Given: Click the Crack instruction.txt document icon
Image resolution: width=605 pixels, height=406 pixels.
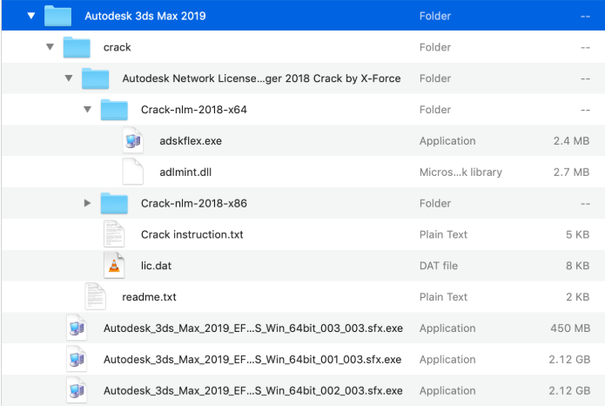Looking at the screenshot, I should coord(114,234).
